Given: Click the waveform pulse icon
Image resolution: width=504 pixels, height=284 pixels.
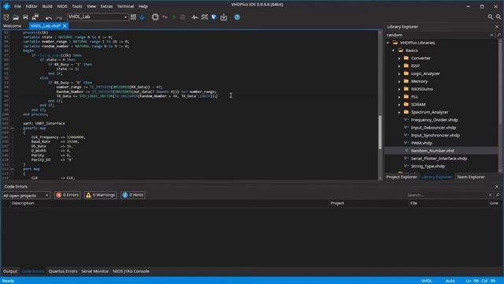Looking at the screenshot, I should tap(195, 17).
